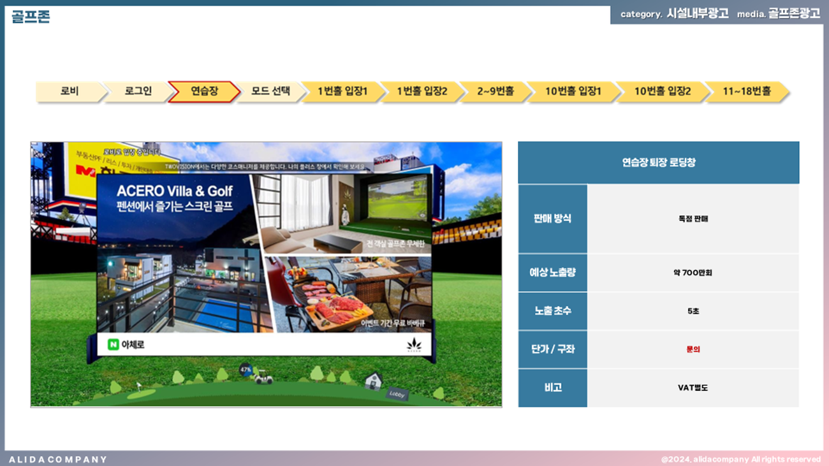Image resolution: width=829 pixels, height=466 pixels.
Task: Select the highlighted 연습장 step
Action: (x=204, y=91)
